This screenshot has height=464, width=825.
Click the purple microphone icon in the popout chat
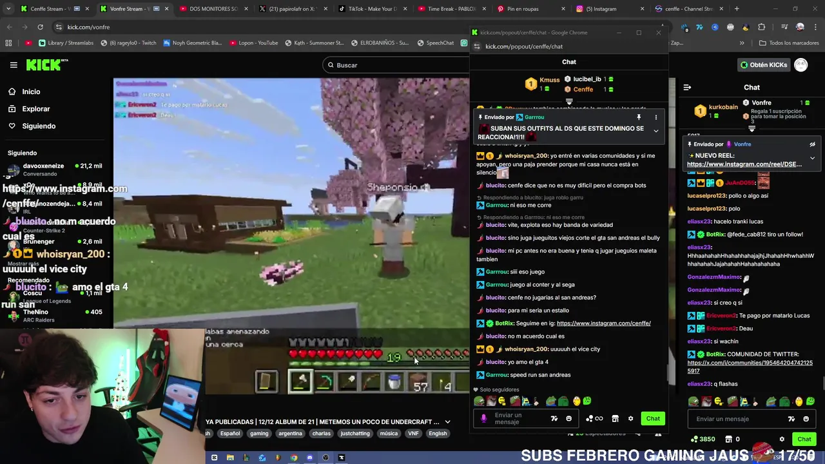[x=484, y=419]
